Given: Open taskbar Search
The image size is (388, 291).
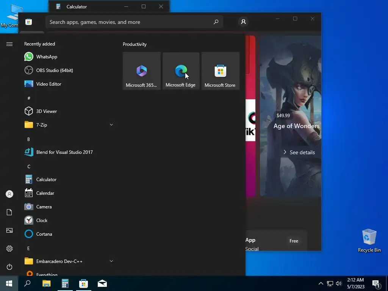Looking at the screenshot, I should [27, 283].
